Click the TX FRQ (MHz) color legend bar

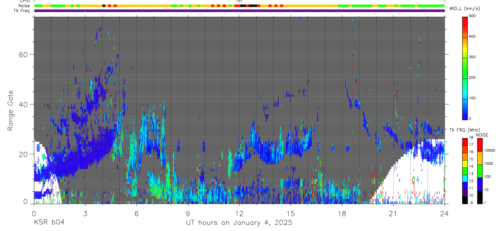click(465, 171)
